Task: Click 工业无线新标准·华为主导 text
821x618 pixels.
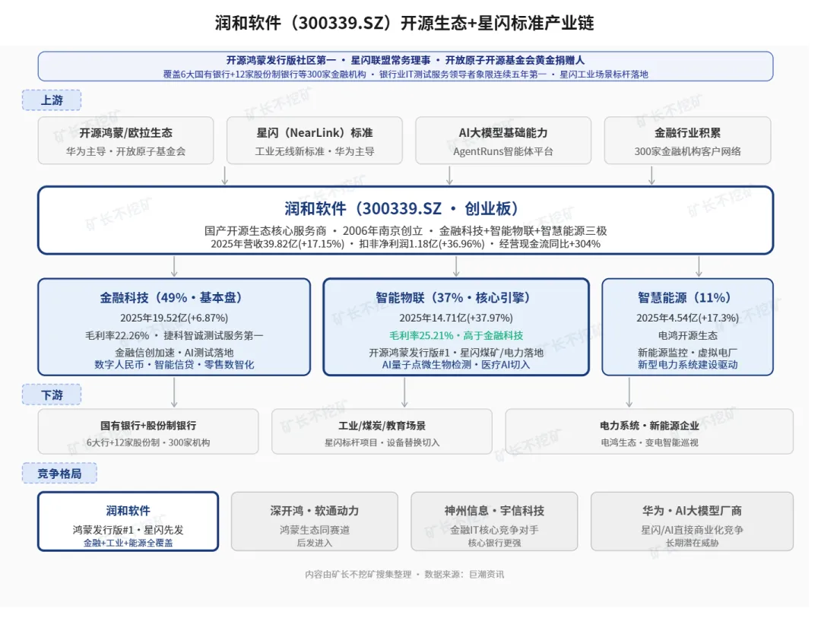Action: click(x=315, y=151)
